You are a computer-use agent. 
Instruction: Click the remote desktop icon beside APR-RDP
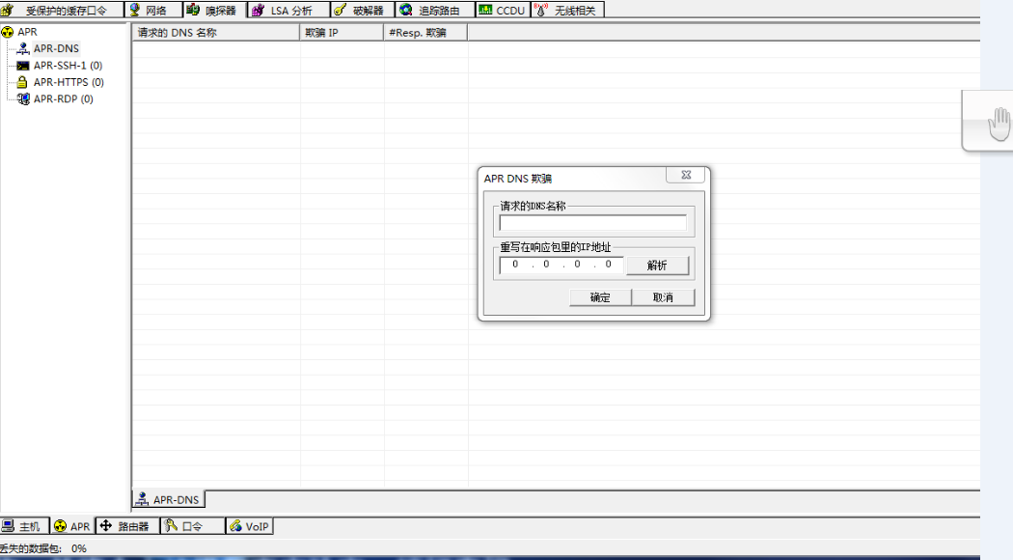(23, 98)
